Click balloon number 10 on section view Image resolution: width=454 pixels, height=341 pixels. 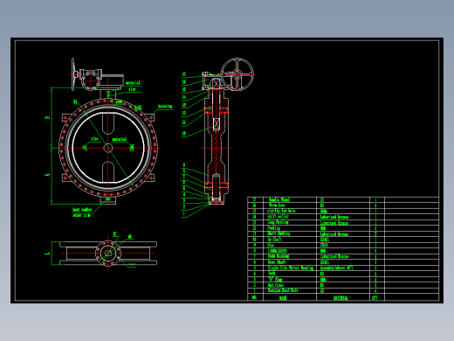coord(184,134)
